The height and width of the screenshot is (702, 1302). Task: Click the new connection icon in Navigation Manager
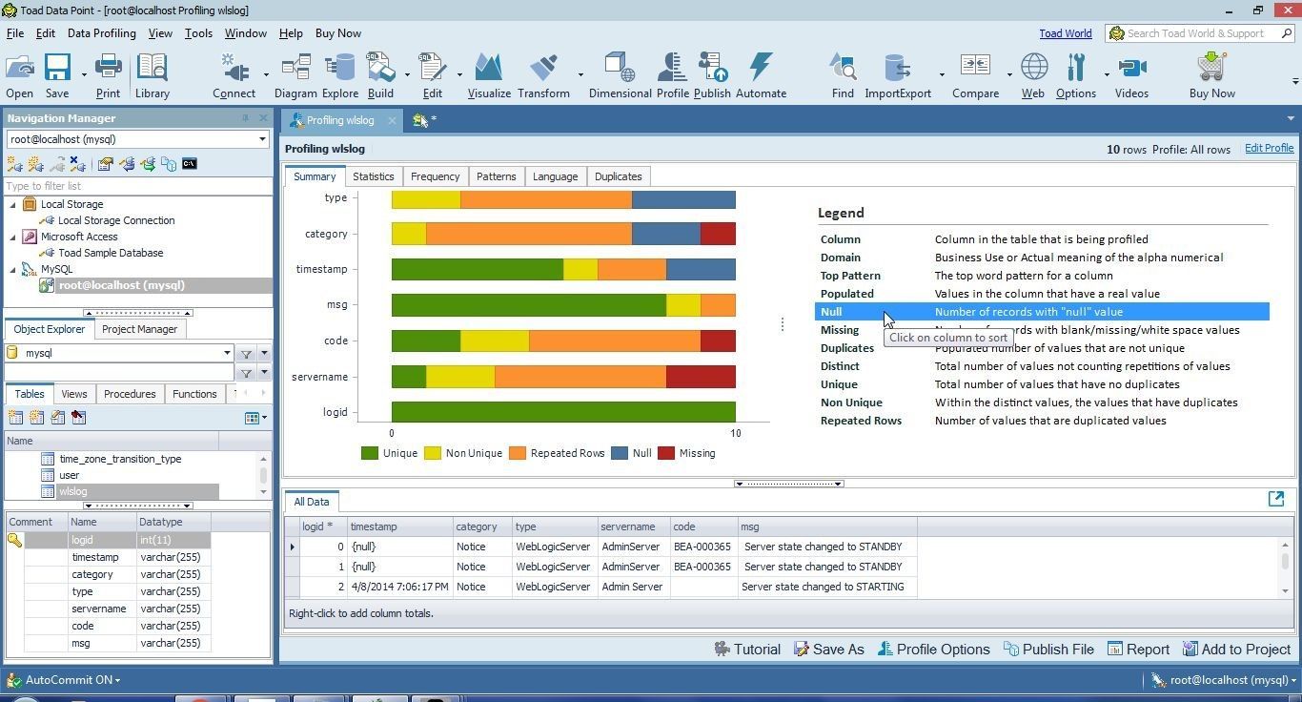[x=14, y=164]
